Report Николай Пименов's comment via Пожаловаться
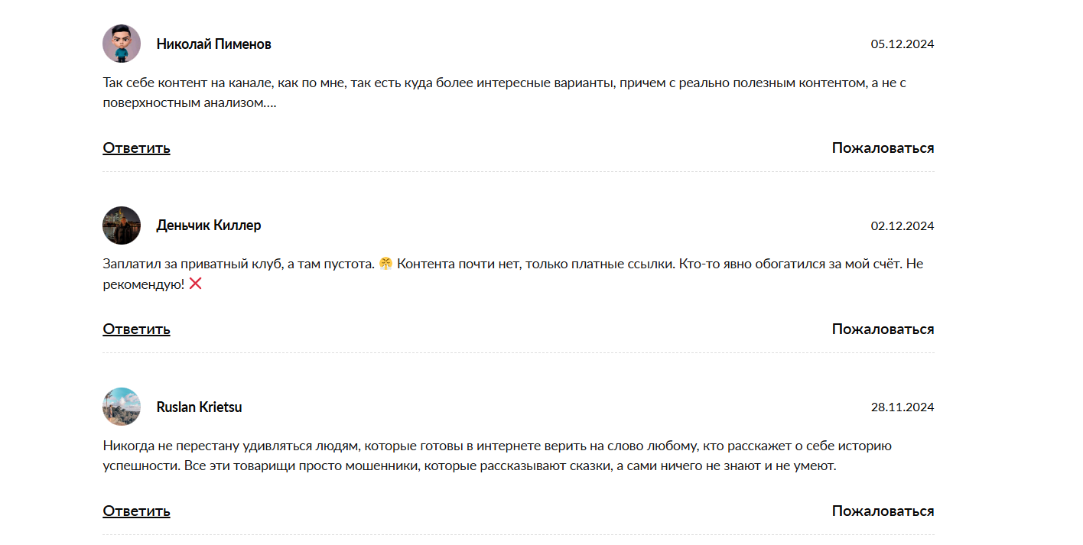This screenshot has width=1083, height=545. coord(883,148)
